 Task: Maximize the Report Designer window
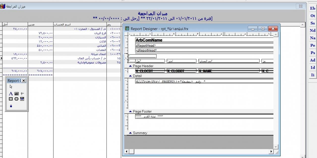tap(263, 29)
